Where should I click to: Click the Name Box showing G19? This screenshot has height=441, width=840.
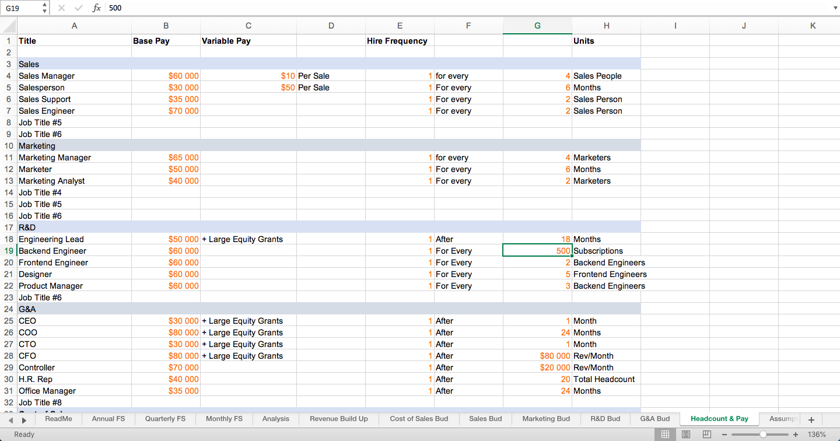(21, 8)
